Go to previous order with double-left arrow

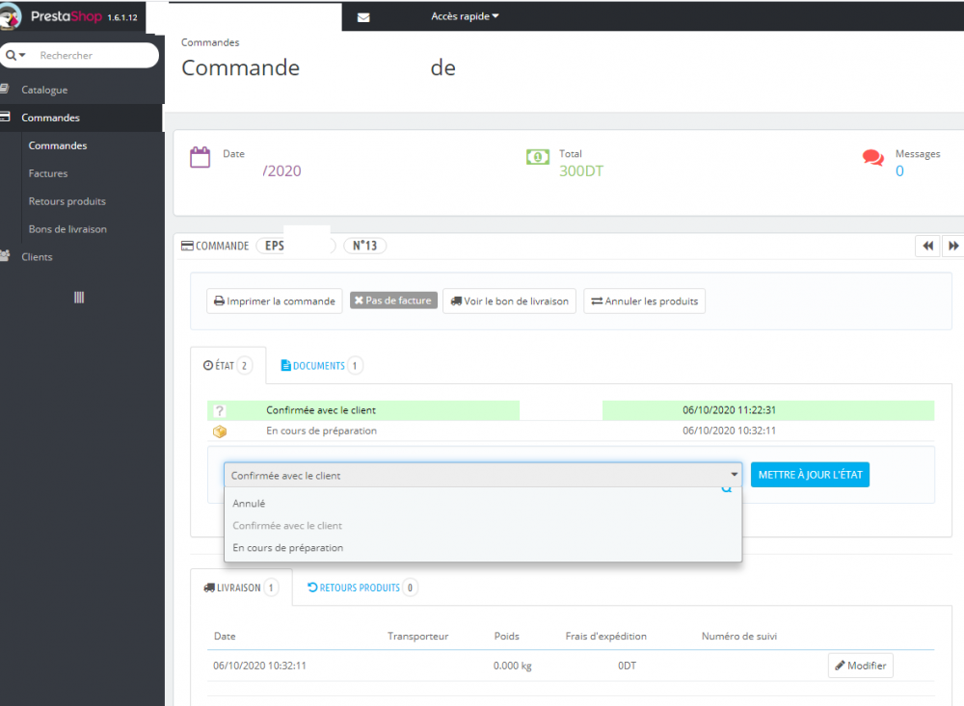(927, 246)
